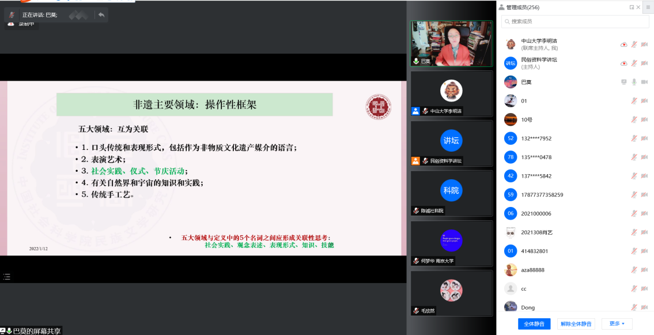This screenshot has width=654, height=335.
Task: Click avatar of member aza88888
Action: (x=510, y=270)
